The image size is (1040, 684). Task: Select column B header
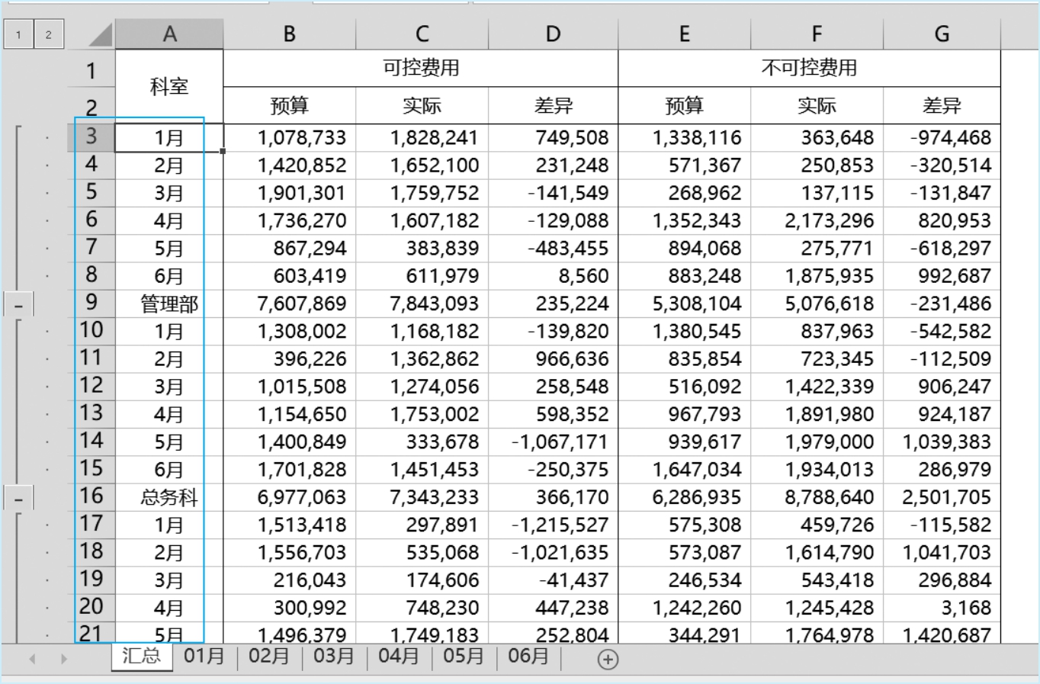[290, 34]
